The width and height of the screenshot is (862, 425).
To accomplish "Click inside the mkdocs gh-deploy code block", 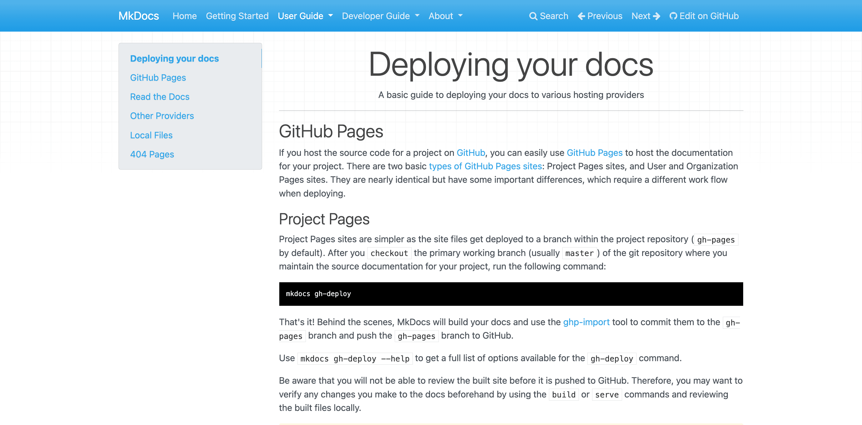I will click(511, 294).
